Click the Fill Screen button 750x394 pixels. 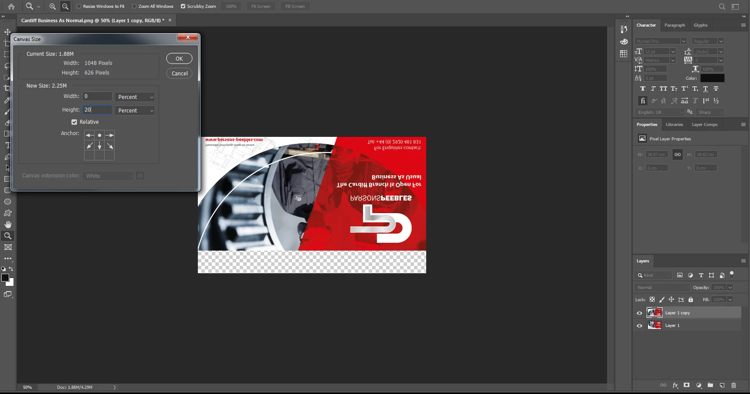[295, 7]
